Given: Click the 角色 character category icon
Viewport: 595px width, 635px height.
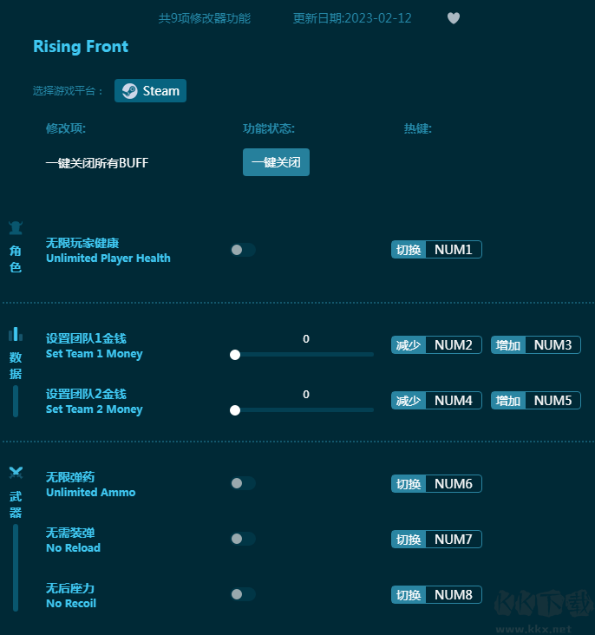Looking at the screenshot, I should point(16,228).
